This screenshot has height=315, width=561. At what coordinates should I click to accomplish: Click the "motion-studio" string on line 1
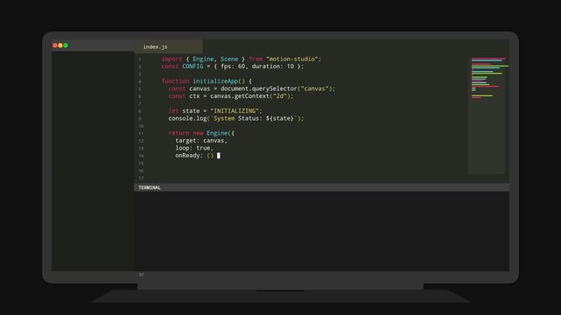pyautogui.click(x=292, y=59)
